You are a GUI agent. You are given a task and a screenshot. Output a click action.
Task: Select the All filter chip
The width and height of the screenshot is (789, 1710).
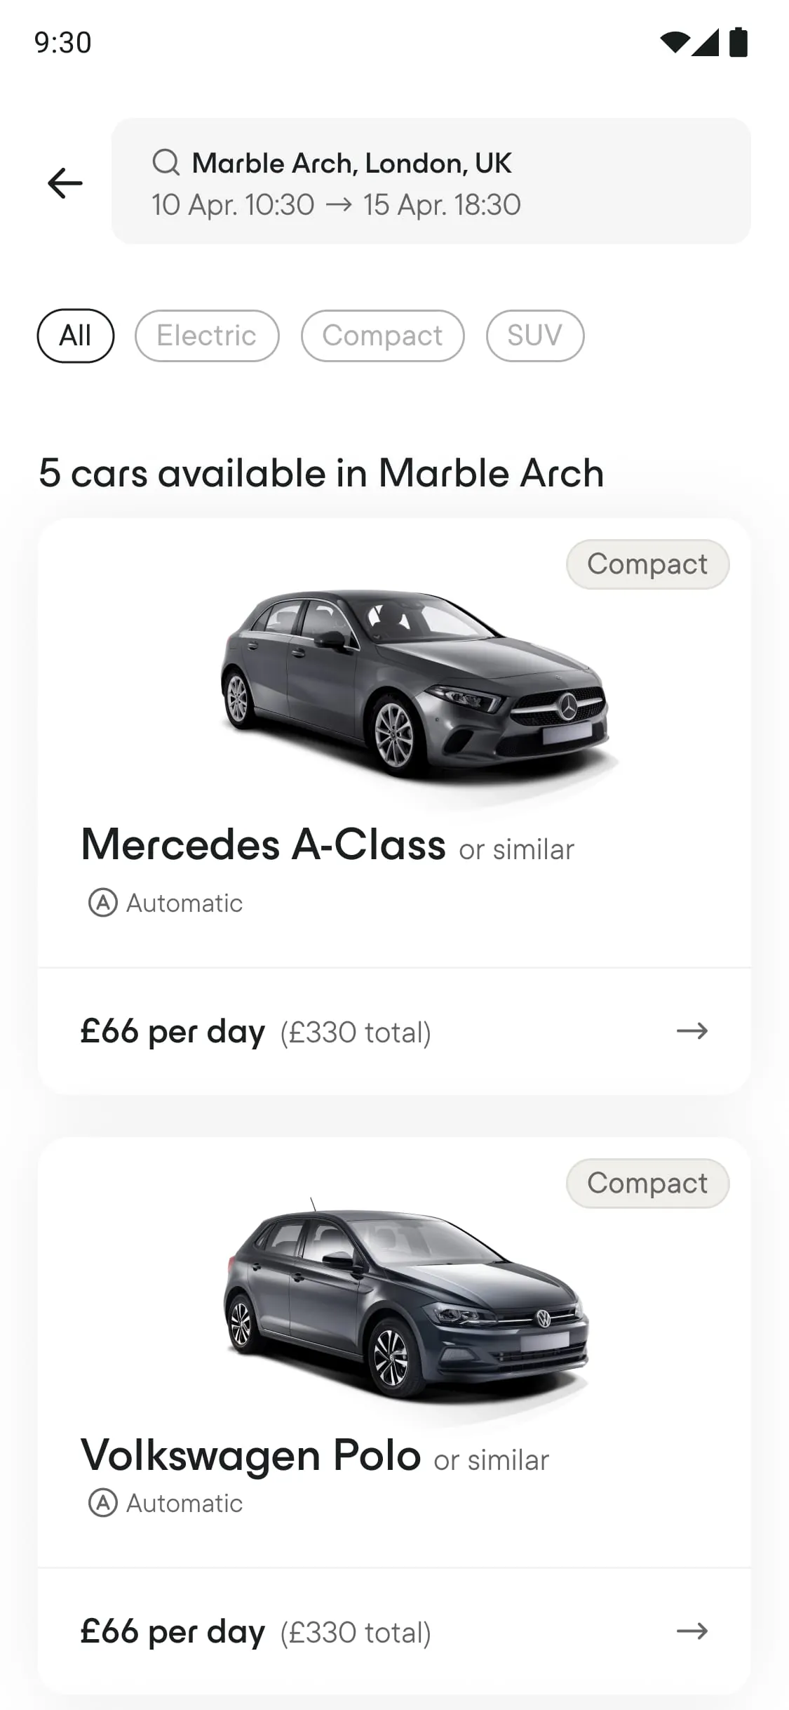76,336
